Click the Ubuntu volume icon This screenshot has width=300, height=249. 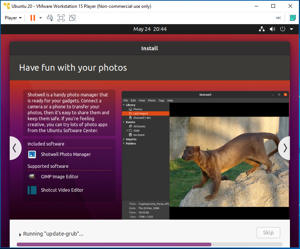(x=272, y=29)
